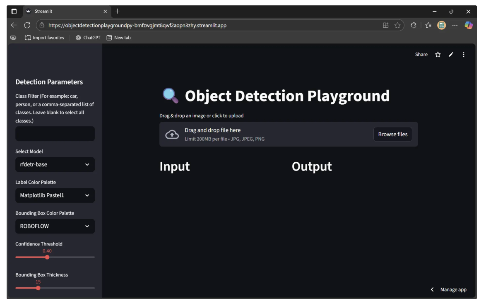Open Import favorites bookmark
The width and height of the screenshot is (481, 303).
44,37
